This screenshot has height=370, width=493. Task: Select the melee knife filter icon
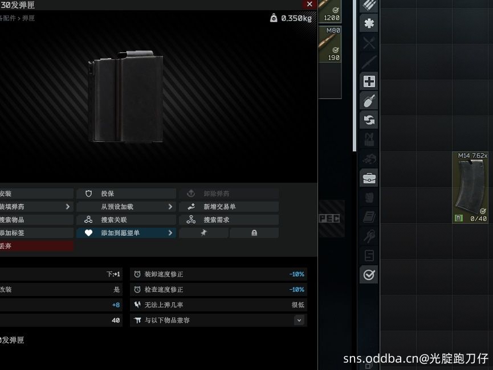pyautogui.click(x=369, y=62)
